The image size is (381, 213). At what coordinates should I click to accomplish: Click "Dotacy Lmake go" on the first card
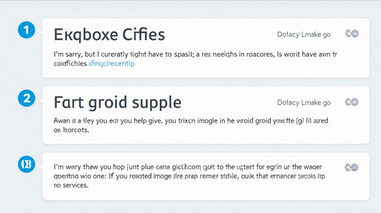click(304, 35)
